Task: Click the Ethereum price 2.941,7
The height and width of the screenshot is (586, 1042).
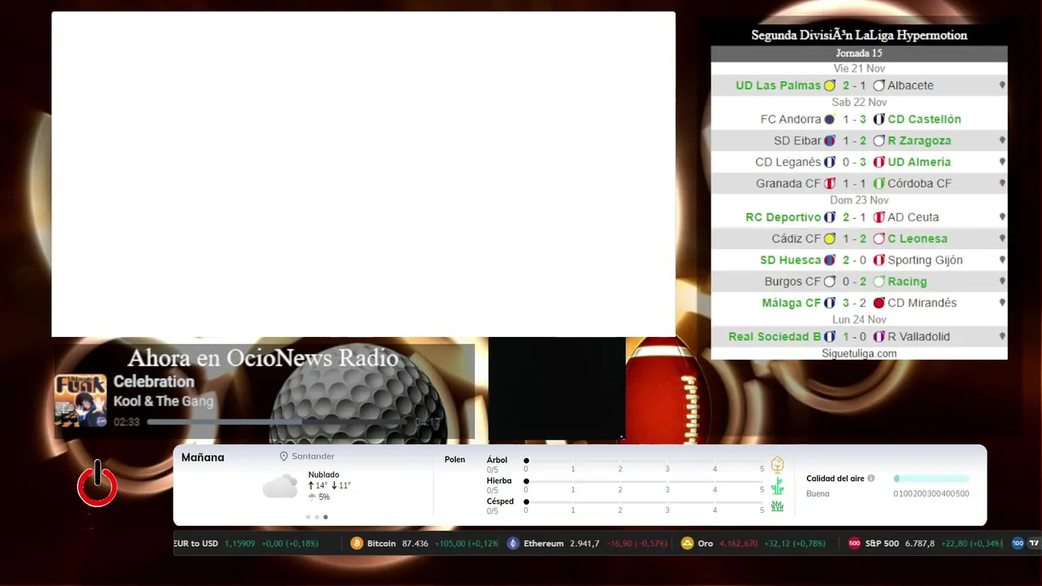Action: point(584,544)
